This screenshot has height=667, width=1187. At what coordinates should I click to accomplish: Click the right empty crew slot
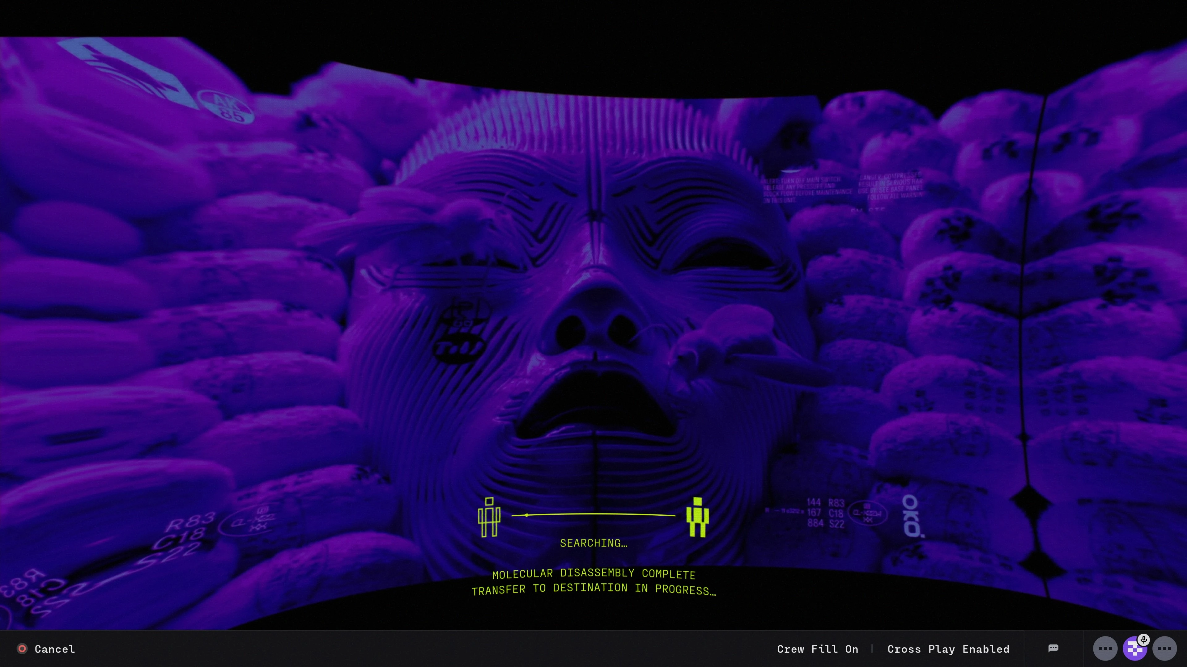(1164, 649)
